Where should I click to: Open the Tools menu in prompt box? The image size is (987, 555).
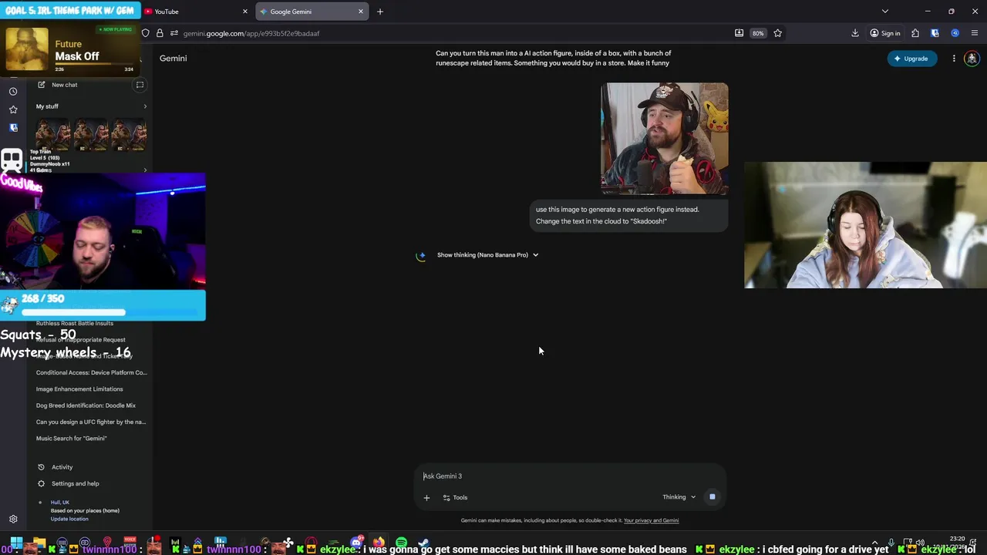pos(455,498)
